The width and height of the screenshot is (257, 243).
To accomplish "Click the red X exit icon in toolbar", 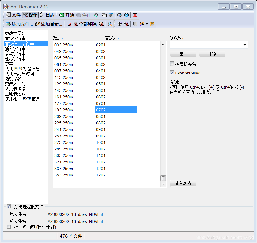I will 135,15.
